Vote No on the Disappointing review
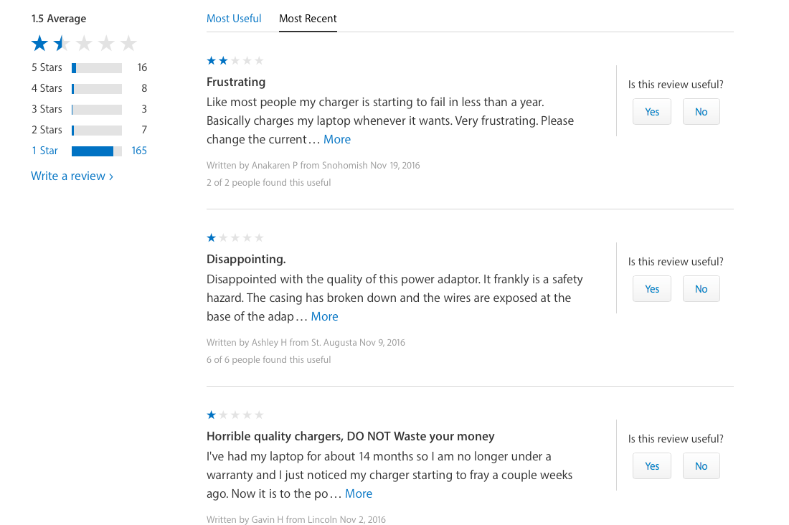789x525 pixels. (701, 289)
